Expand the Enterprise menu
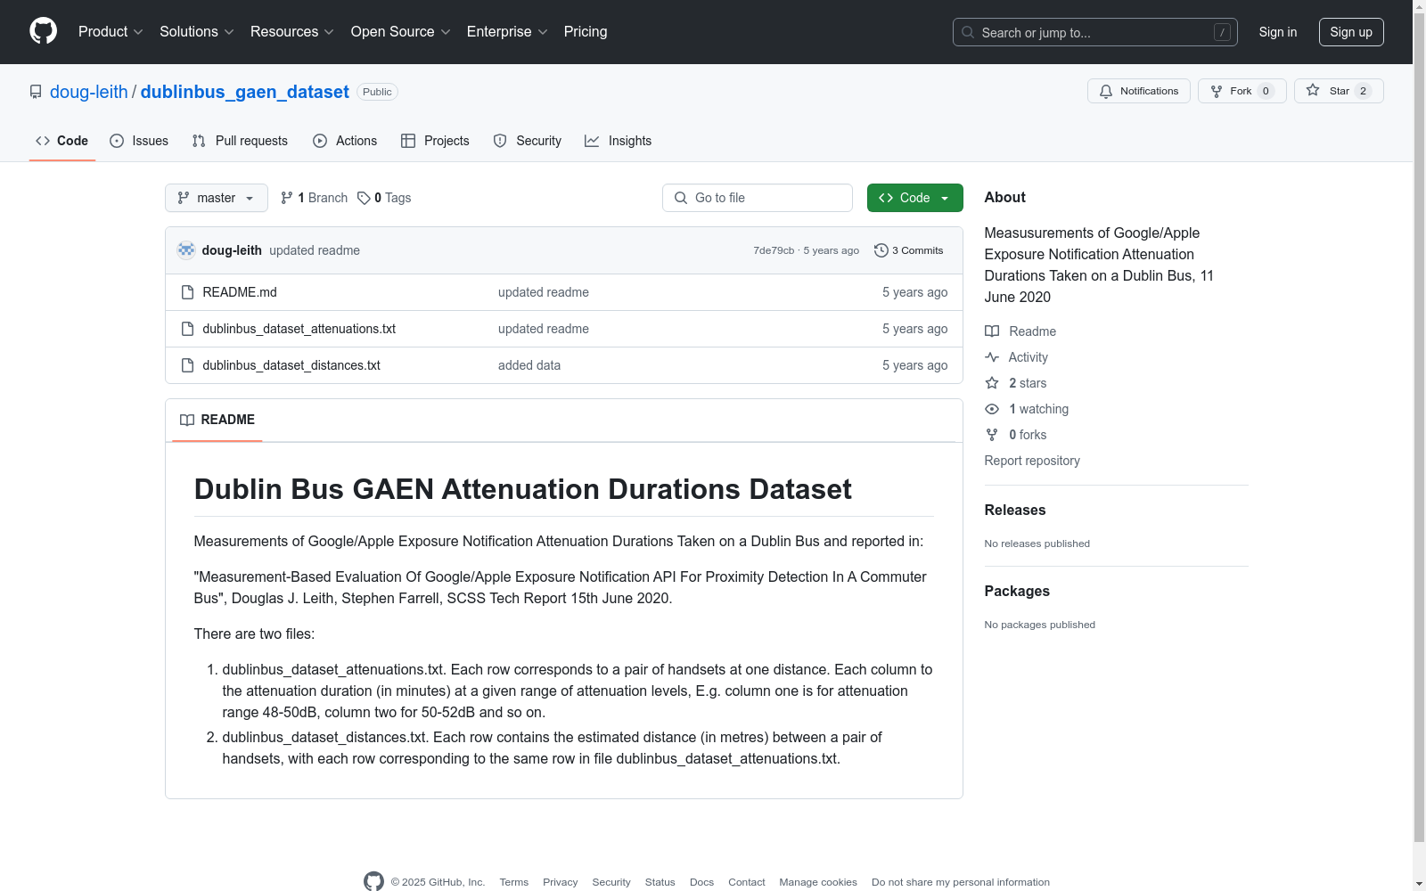The width and height of the screenshot is (1426, 891). coord(507,32)
